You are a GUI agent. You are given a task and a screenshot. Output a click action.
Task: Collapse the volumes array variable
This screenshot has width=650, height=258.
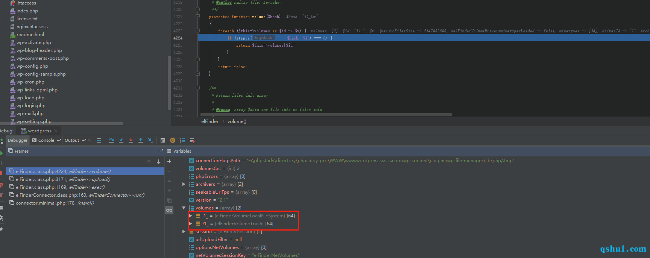pyautogui.click(x=184, y=208)
